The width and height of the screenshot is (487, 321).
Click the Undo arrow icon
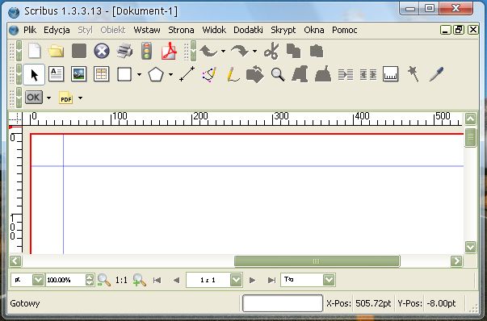(208, 51)
